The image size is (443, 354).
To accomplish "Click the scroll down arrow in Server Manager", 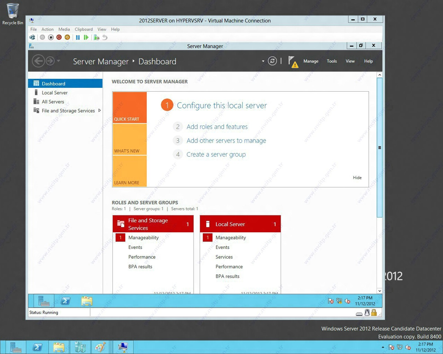I will click(x=380, y=291).
